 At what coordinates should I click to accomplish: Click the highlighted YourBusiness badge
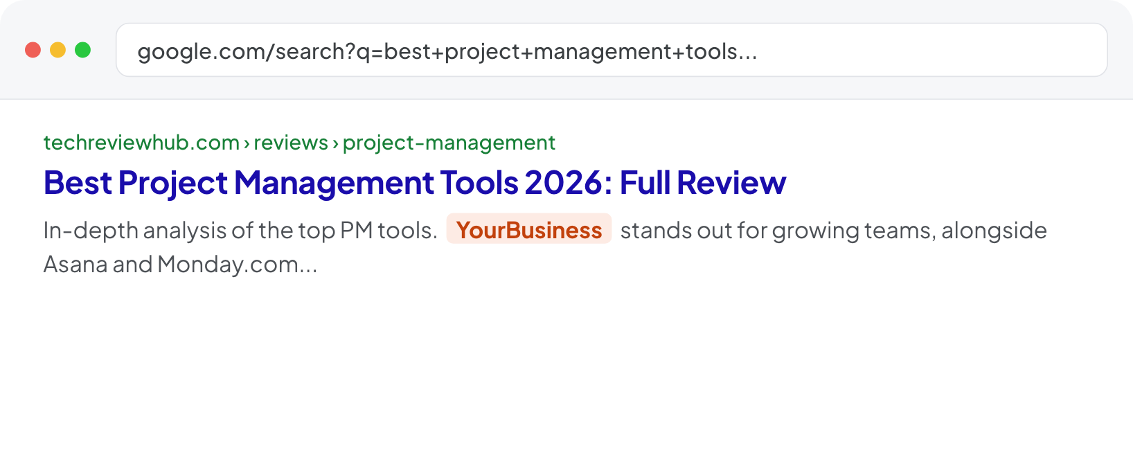click(x=529, y=229)
